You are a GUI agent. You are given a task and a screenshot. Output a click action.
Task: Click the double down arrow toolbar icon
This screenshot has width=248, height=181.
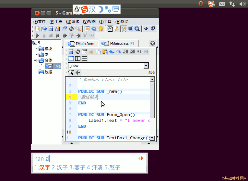[x=153, y=29]
